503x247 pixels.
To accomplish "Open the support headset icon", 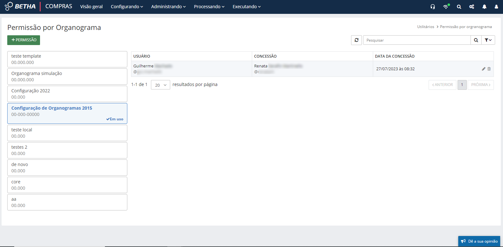I will click(x=433, y=7).
